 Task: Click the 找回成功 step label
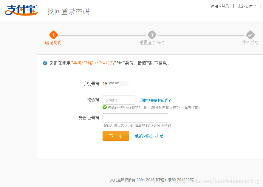coord(250,42)
